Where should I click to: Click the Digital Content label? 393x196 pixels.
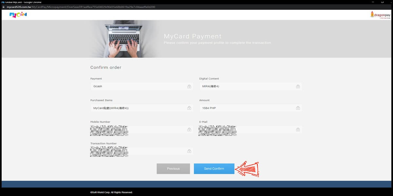coord(209,79)
